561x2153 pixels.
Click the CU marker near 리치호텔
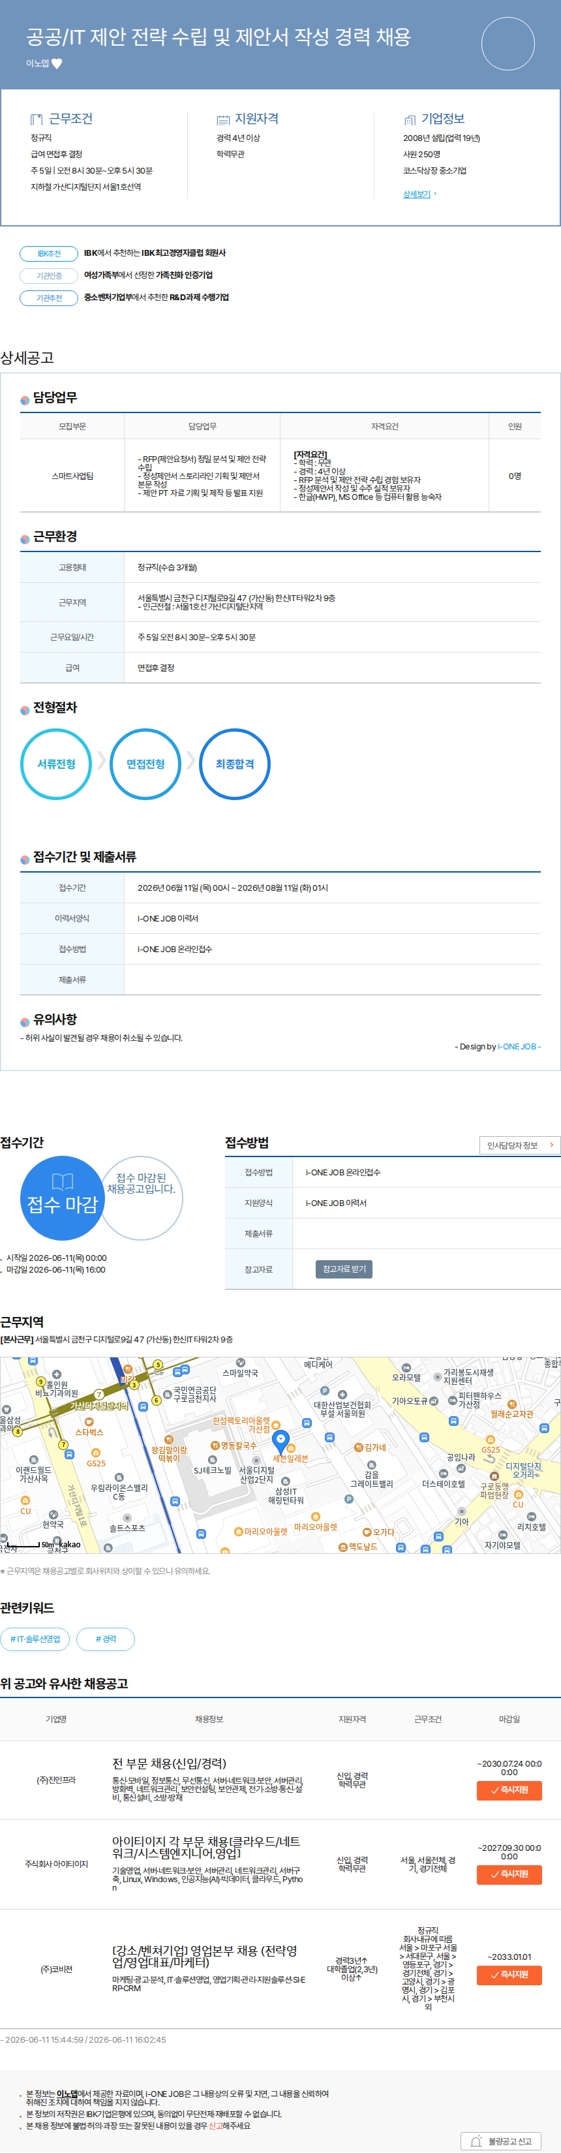[x=519, y=1494]
